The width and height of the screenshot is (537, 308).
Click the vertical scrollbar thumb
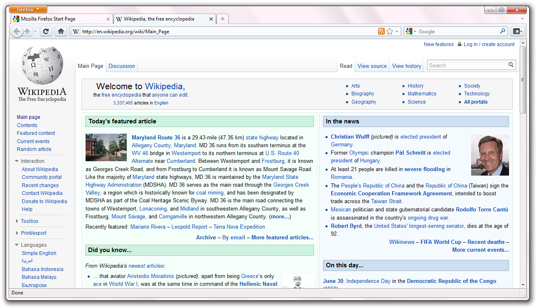(523, 80)
